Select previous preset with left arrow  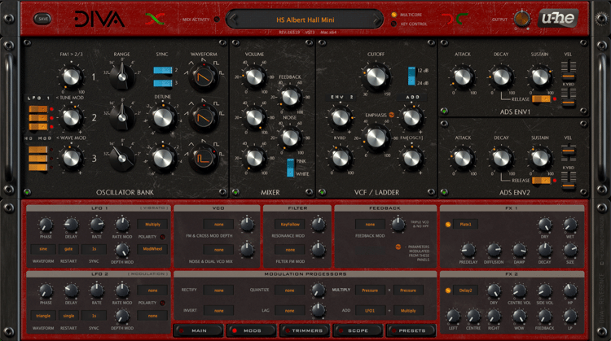pos(233,19)
